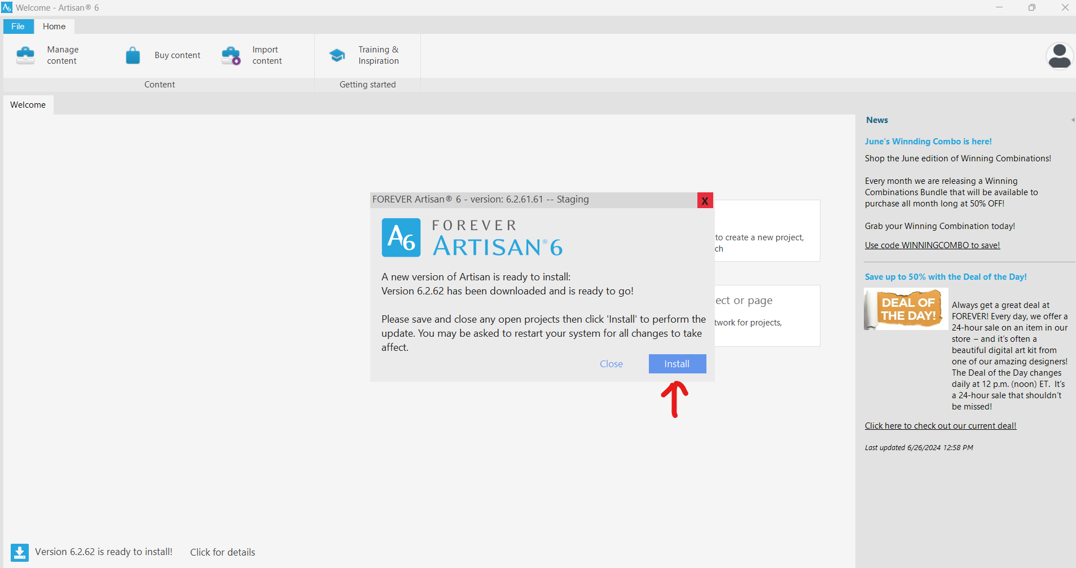Image resolution: width=1076 pixels, height=568 pixels.
Task: Click the Close link in update dialog
Action: click(611, 364)
